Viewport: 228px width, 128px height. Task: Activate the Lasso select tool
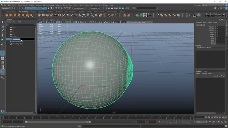2,26
